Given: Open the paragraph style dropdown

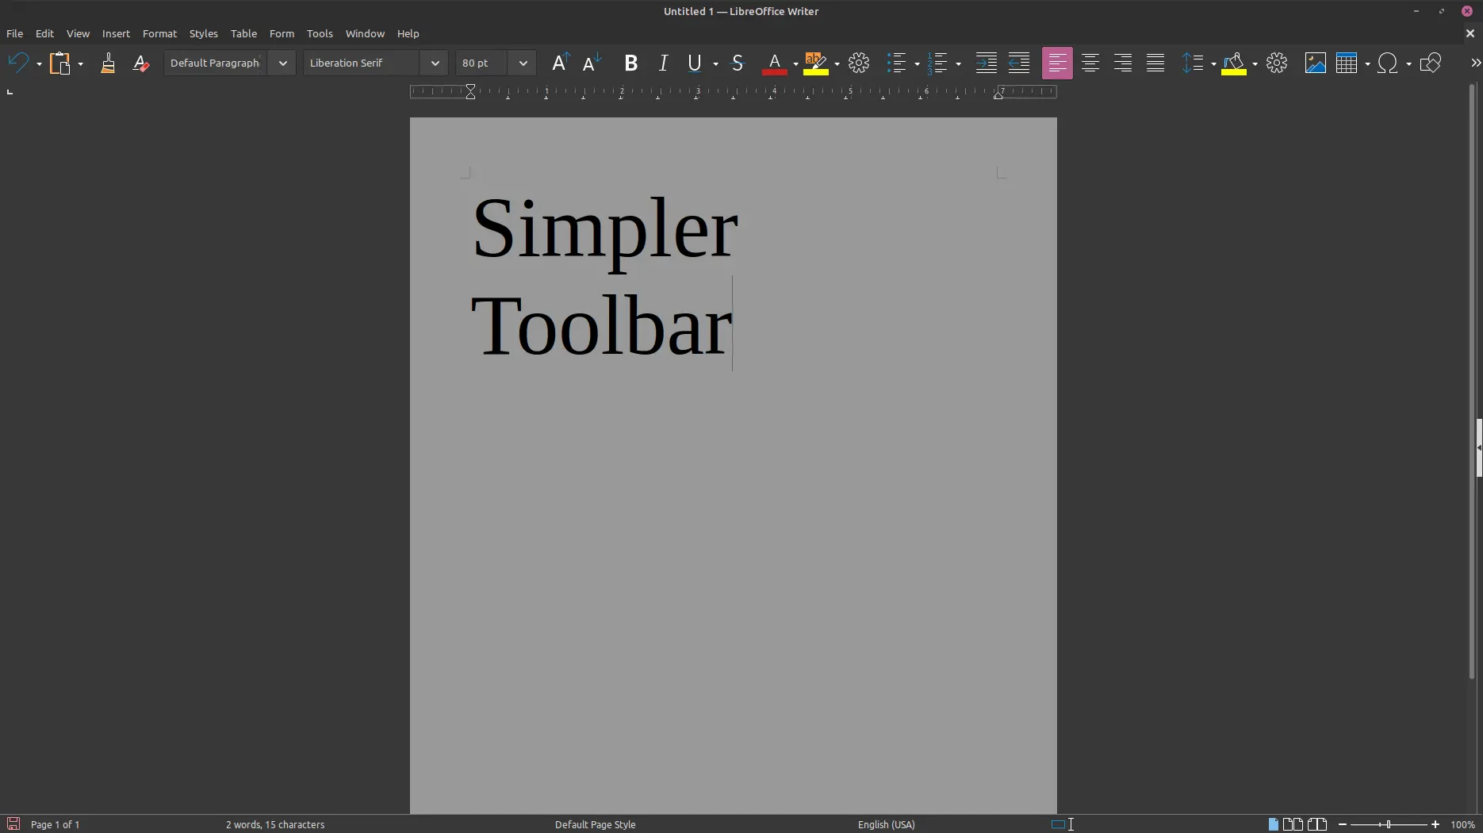Looking at the screenshot, I should click(x=282, y=63).
